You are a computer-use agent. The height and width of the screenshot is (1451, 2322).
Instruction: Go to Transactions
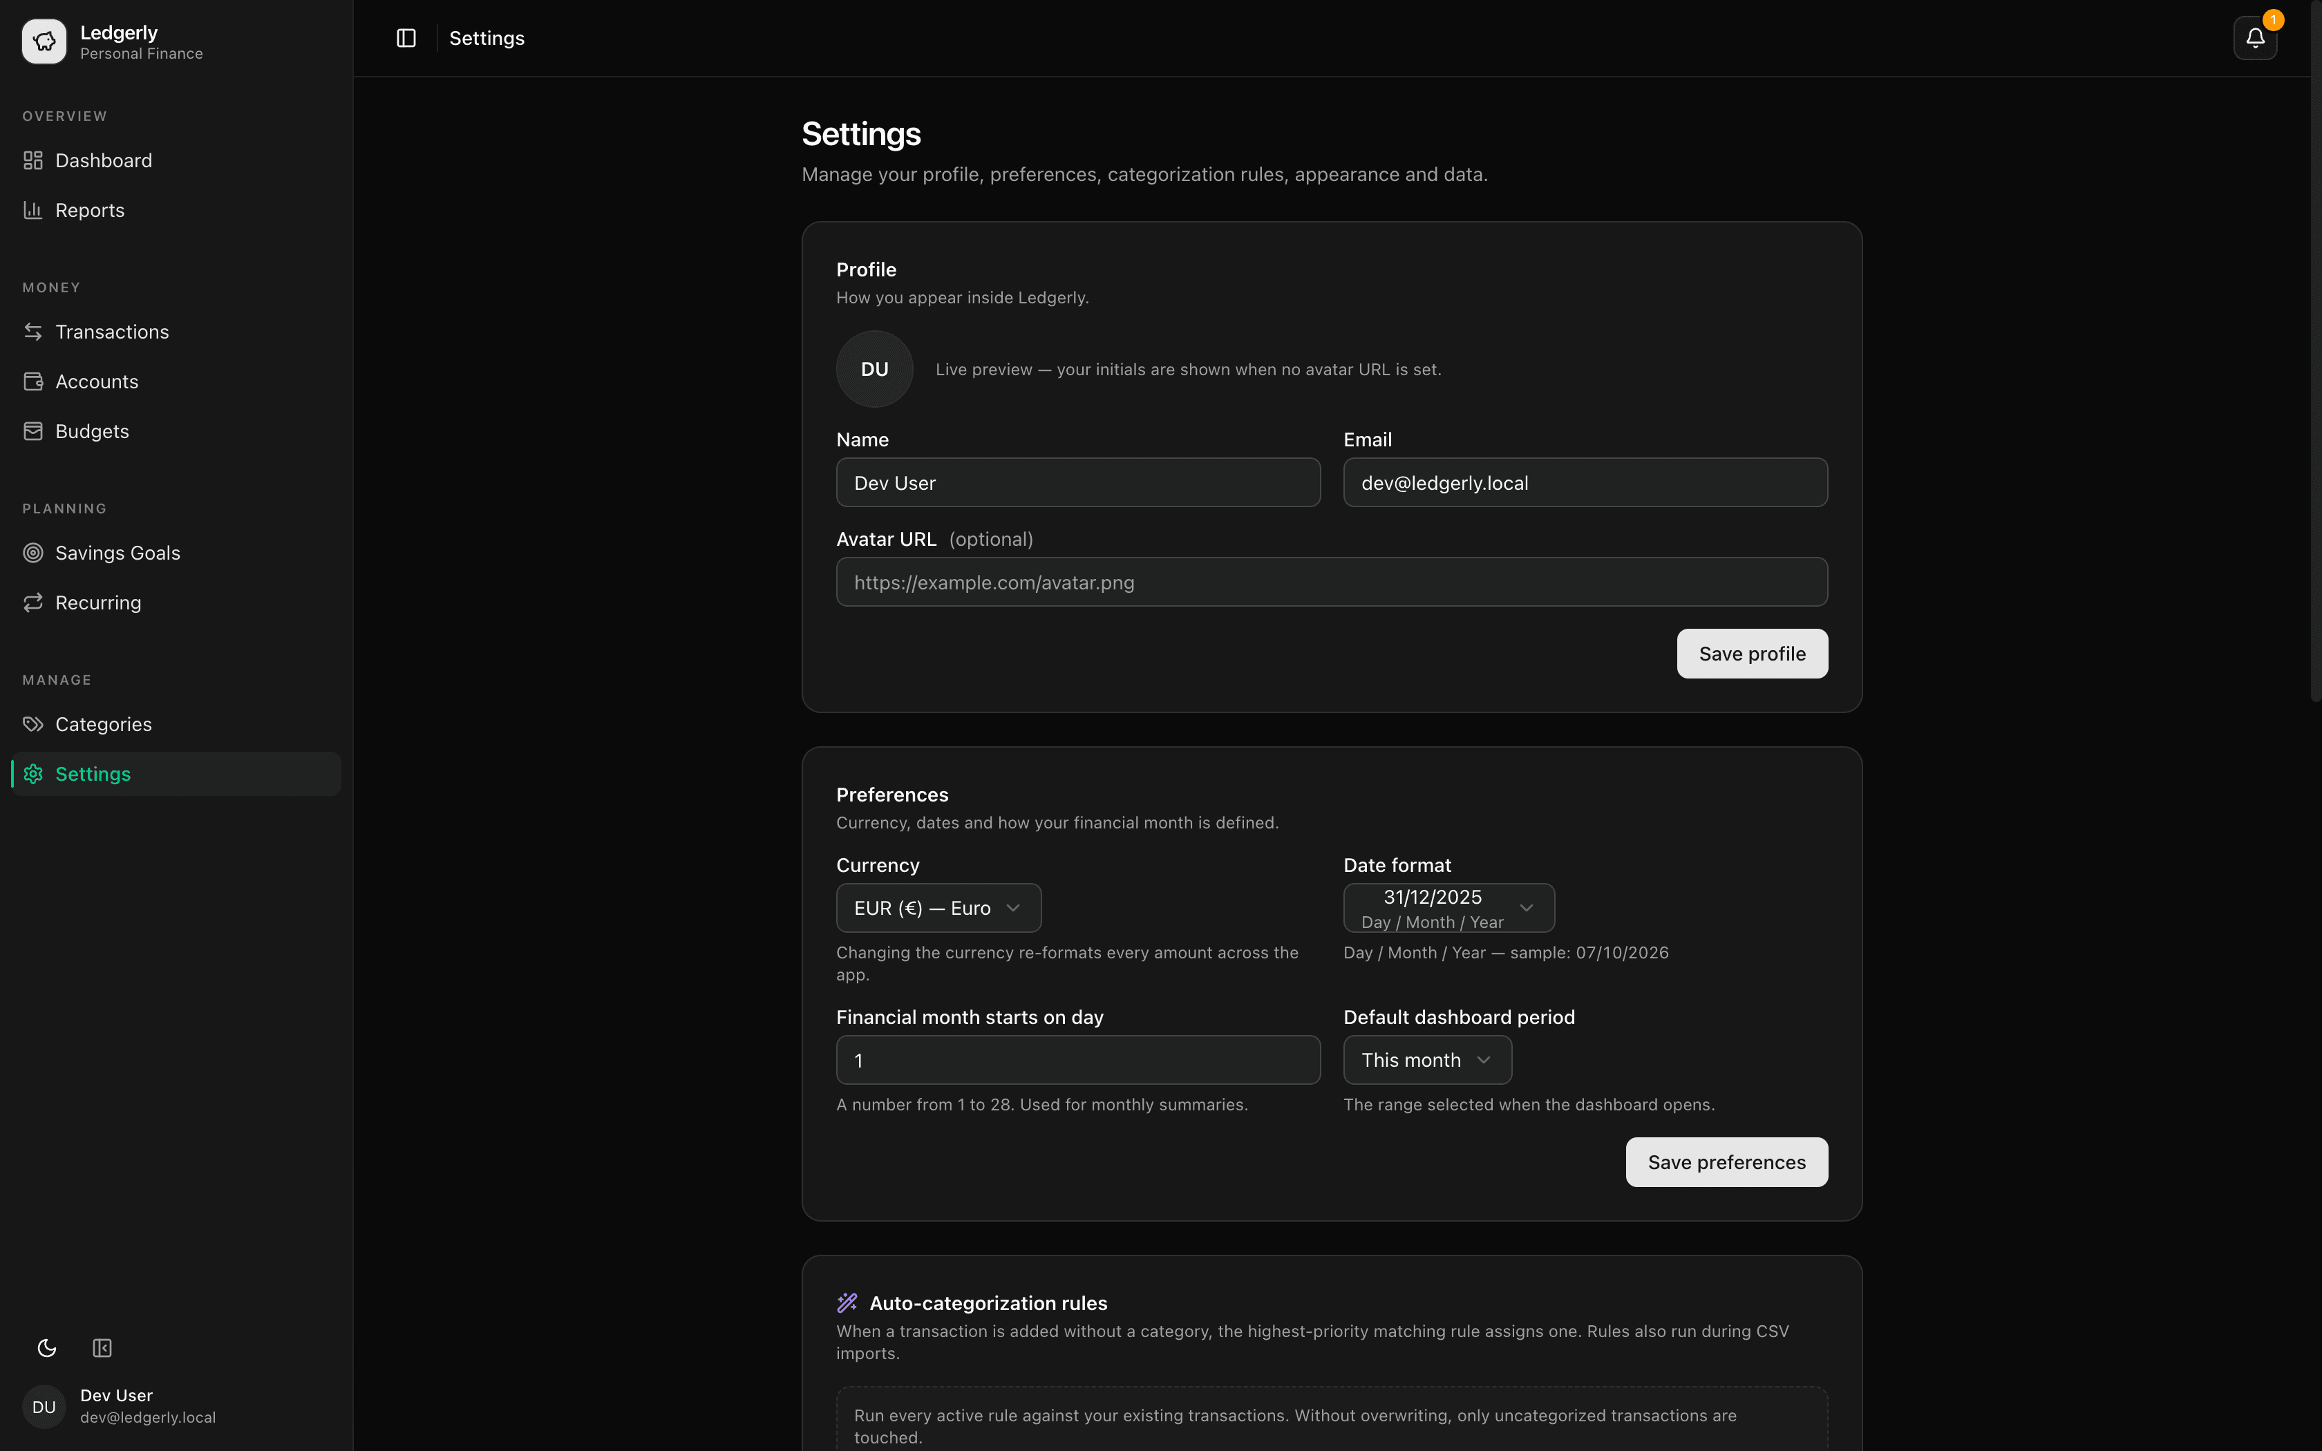click(x=176, y=332)
